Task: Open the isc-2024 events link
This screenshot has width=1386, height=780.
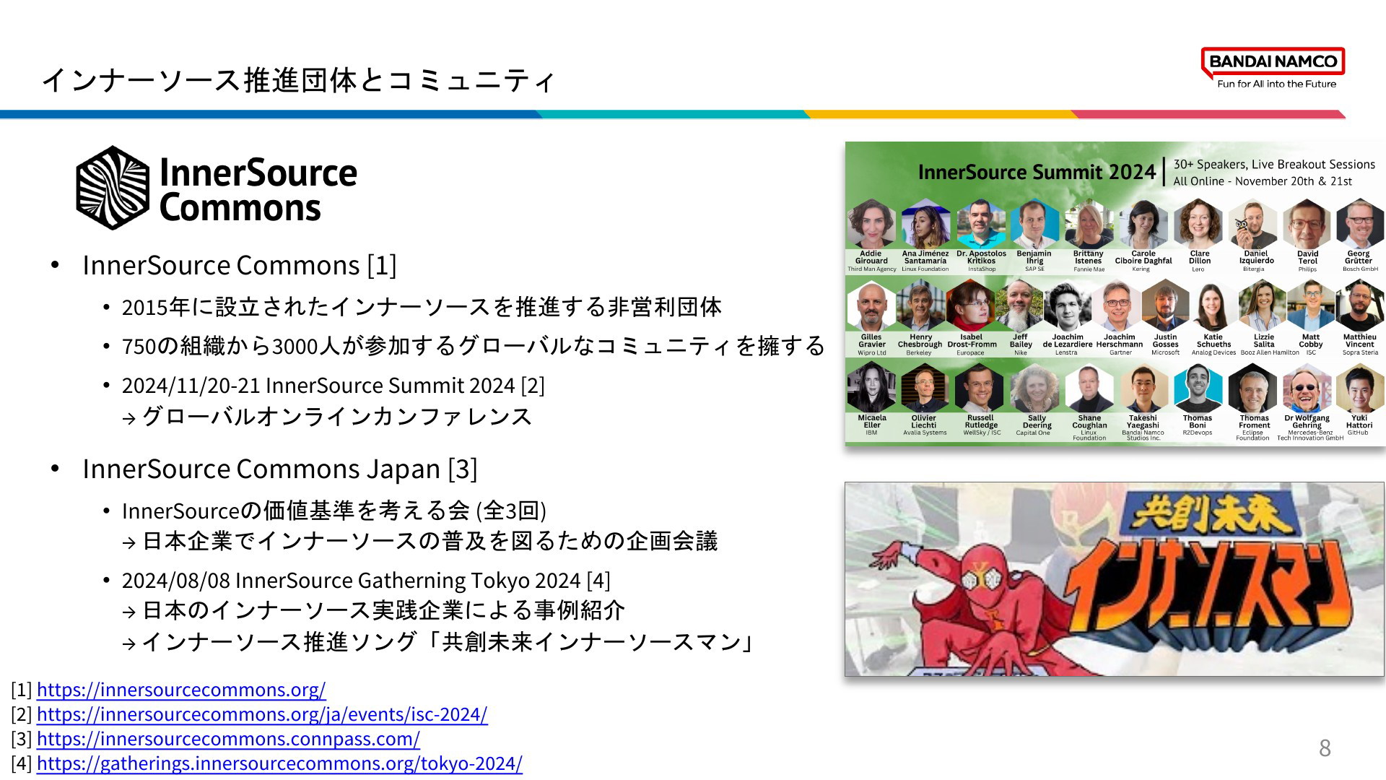Action: (262, 714)
